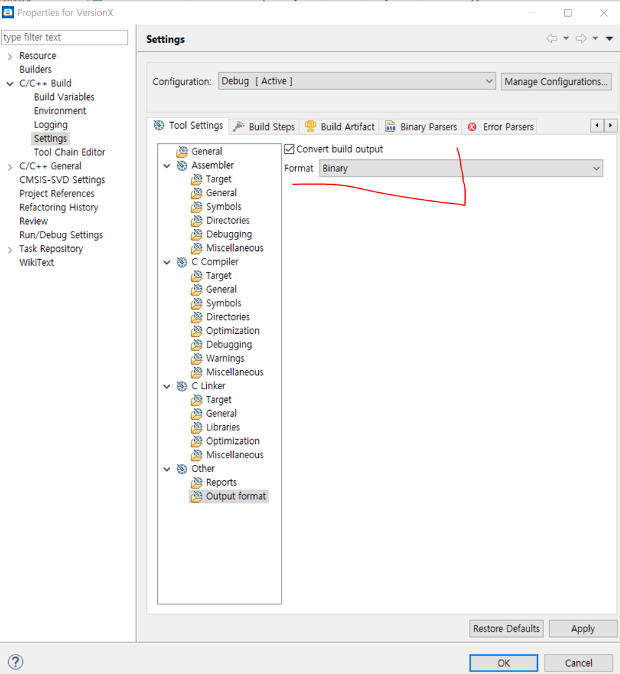Expand the Resource node
Viewport: 620px width, 674px height.
(10, 56)
